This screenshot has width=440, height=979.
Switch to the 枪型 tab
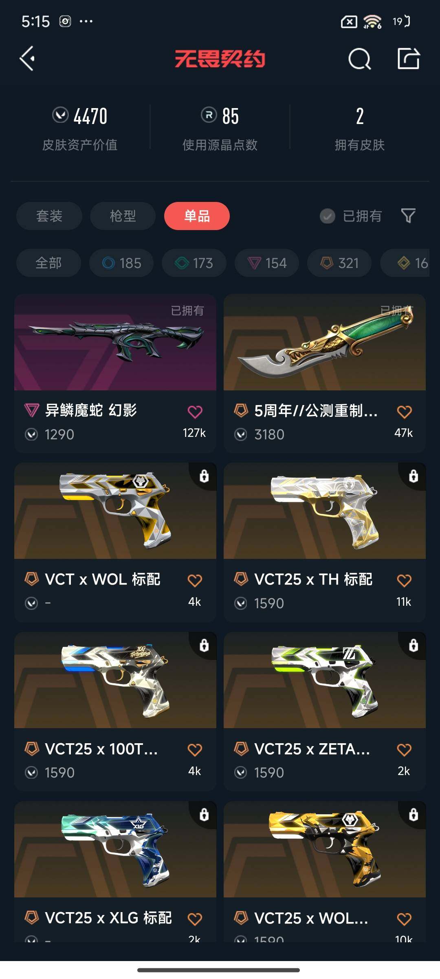[123, 216]
